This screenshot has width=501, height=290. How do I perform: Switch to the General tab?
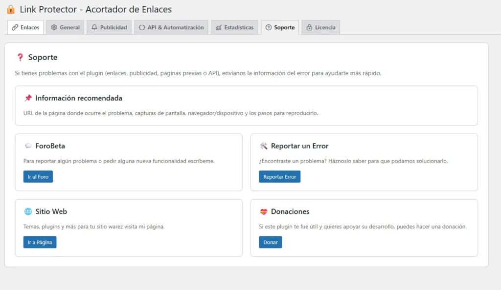[x=65, y=27]
